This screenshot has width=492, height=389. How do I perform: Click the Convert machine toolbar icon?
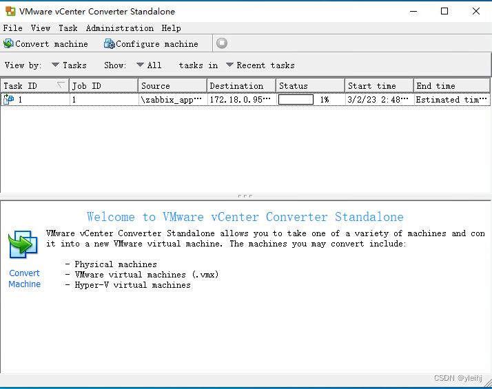[8, 43]
